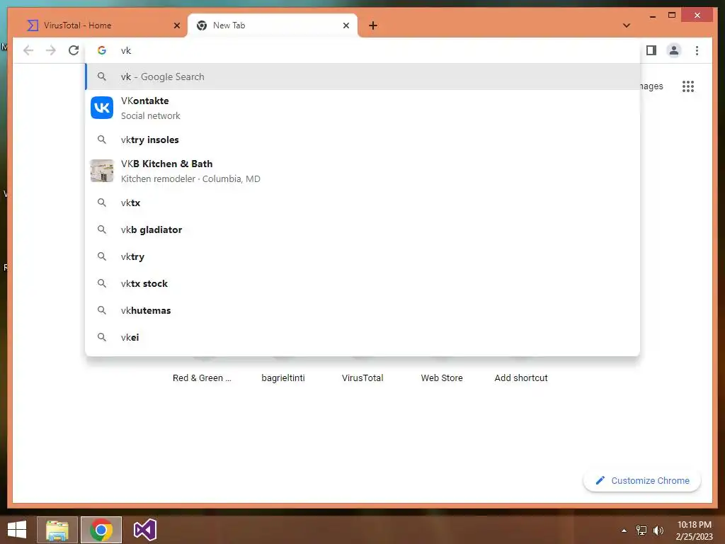Select the 'vktry' suggestion
The width and height of the screenshot is (725, 544).
pyautogui.click(x=363, y=256)
